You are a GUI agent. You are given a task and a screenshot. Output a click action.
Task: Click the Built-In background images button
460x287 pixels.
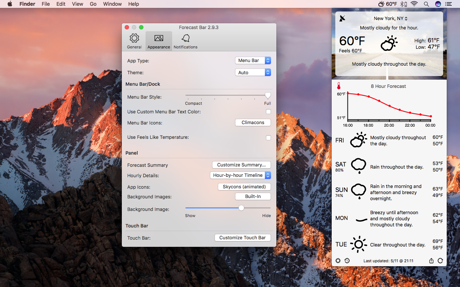pos(253,197)
